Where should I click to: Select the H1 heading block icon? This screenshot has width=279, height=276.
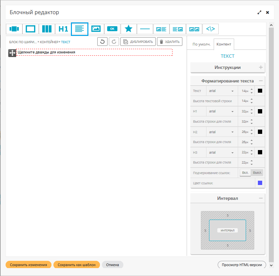[x=63, y=29]
